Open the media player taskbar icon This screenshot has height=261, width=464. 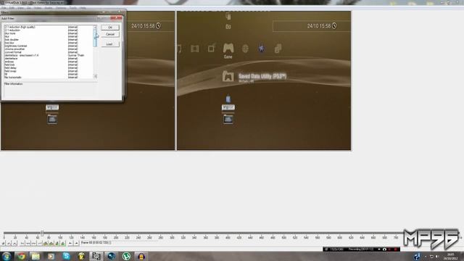pyautogui.click(x=51, y=256)
